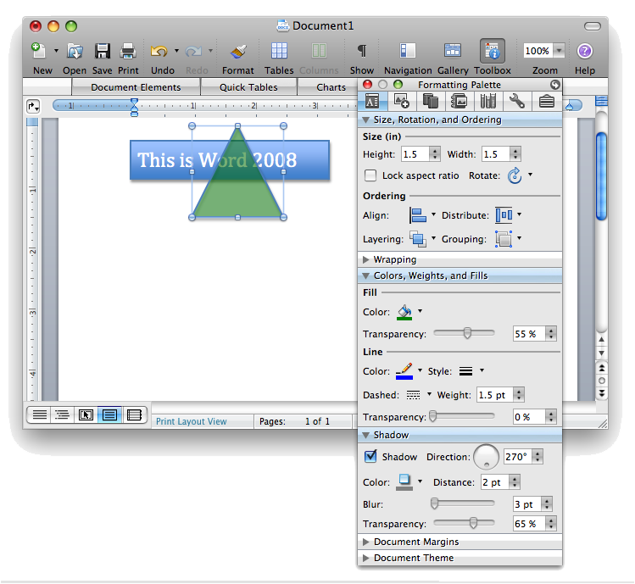Image resolution: width=635 pixels, height=584 pixels.
Task: Click the Print toolbar icon
Action: [x=128, y=51]
